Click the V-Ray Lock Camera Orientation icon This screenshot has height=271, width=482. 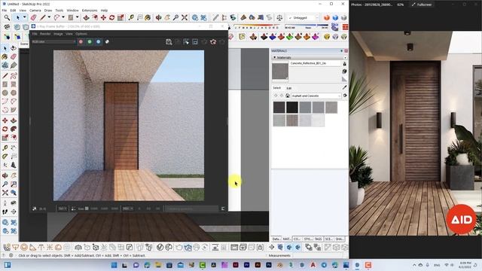[x=260, y=248]
